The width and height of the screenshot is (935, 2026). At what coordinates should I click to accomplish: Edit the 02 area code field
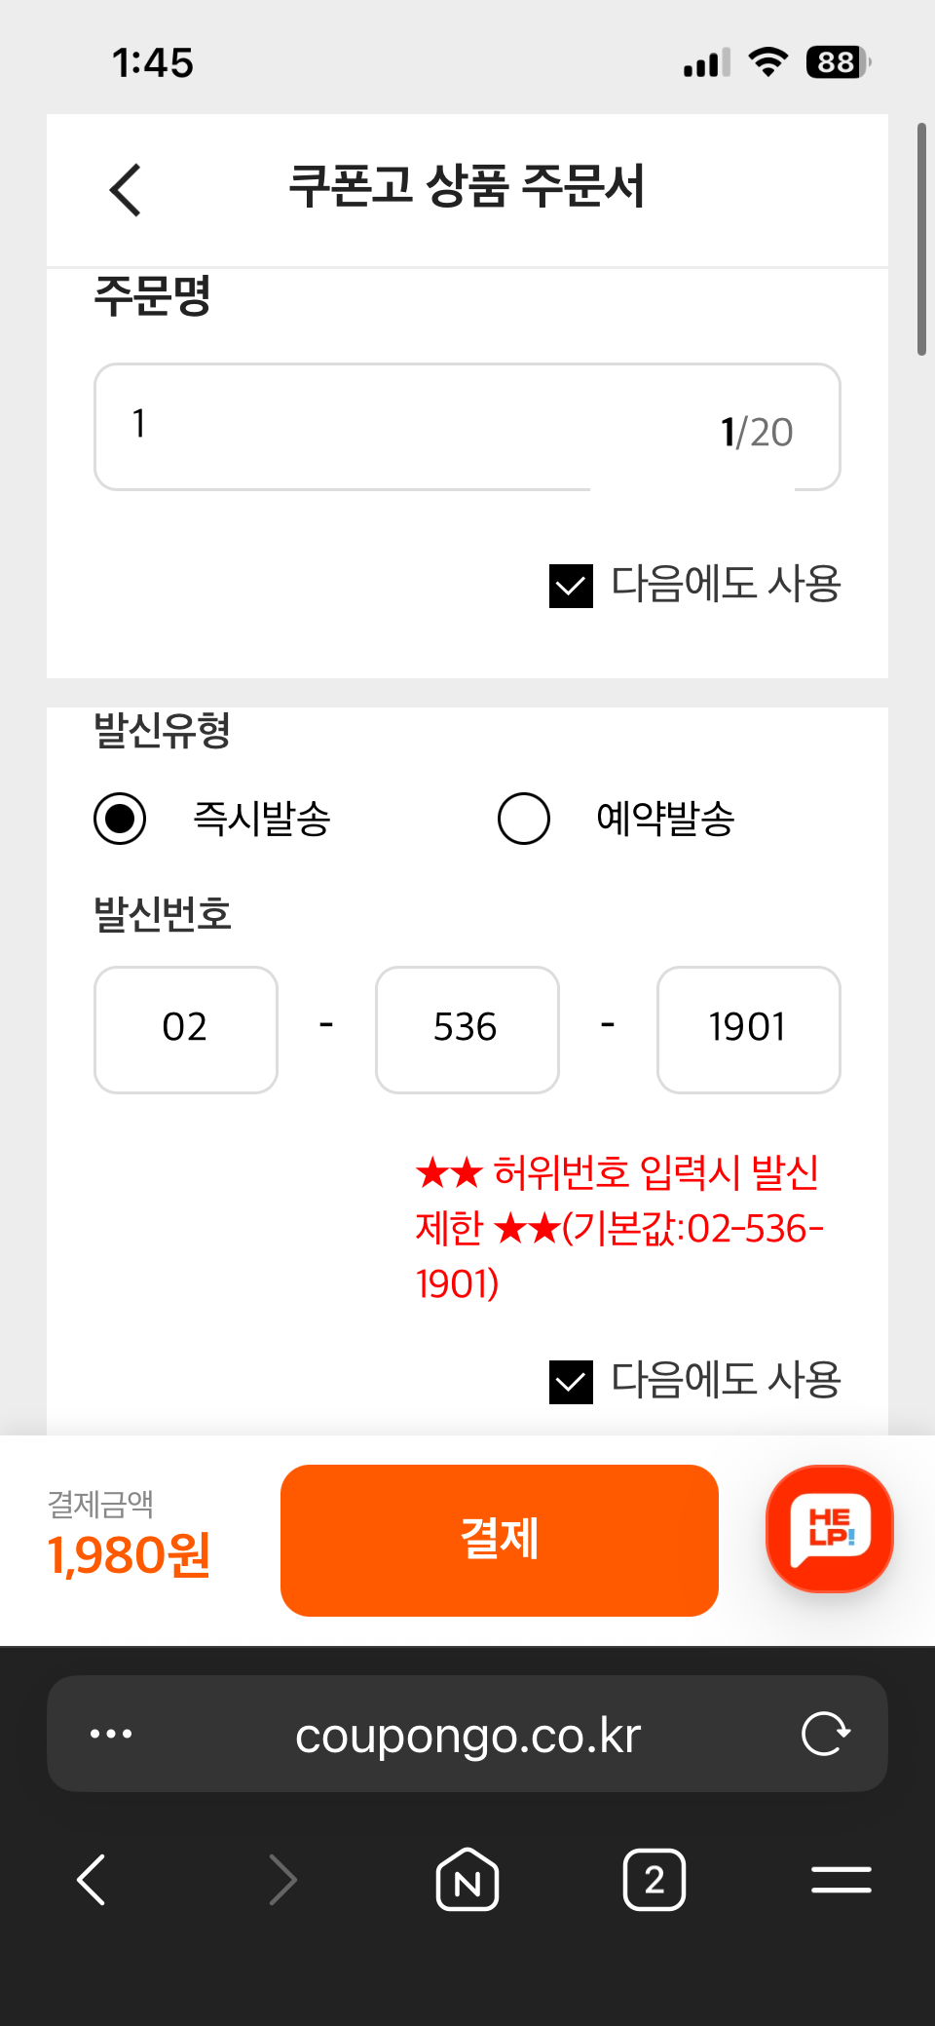(186, 1029)
